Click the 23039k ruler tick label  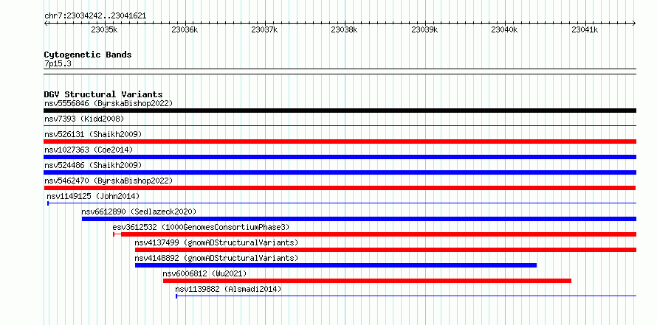[425, 29]
